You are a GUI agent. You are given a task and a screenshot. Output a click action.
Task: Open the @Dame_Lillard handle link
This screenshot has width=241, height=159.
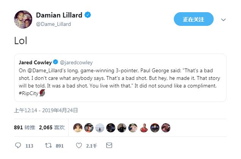click(53, 24)
